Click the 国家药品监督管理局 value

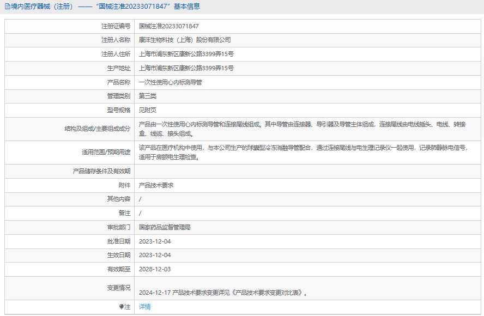click(x=165, y=227)
